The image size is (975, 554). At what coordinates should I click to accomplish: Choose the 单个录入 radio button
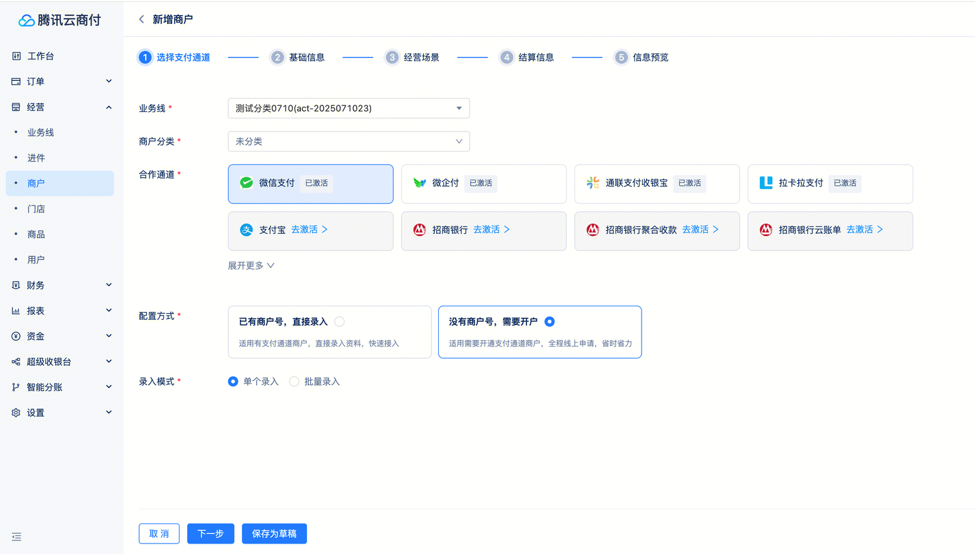233,381
